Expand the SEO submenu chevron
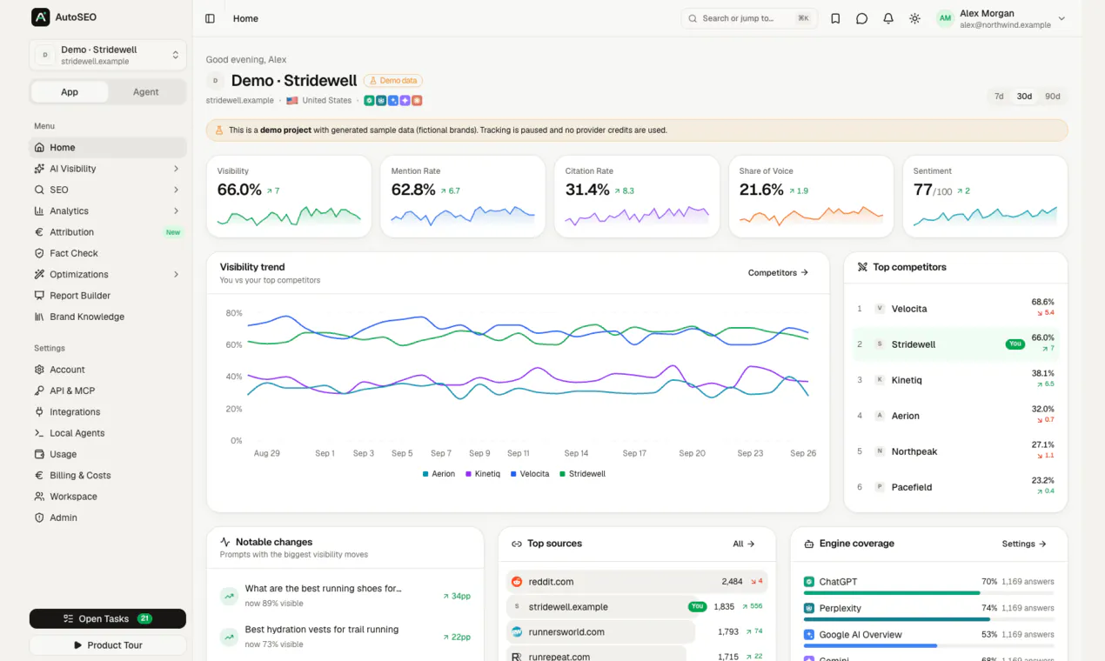This screenshot has width=1105, height=661. 176,190
